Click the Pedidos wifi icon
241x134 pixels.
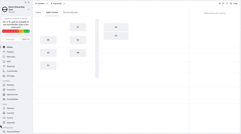[4, 52]
